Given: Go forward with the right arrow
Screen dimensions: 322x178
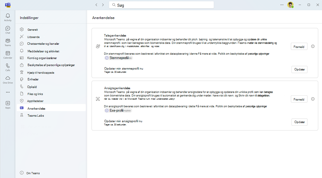Looking at the screenshot, I should point(103,5).
